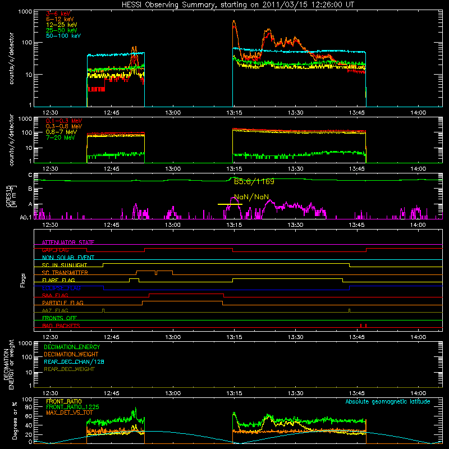Viewport: 449px width, 449px height.
Task: Select the 0.1-0.3 MeV legend label
Action: point(64,121)
